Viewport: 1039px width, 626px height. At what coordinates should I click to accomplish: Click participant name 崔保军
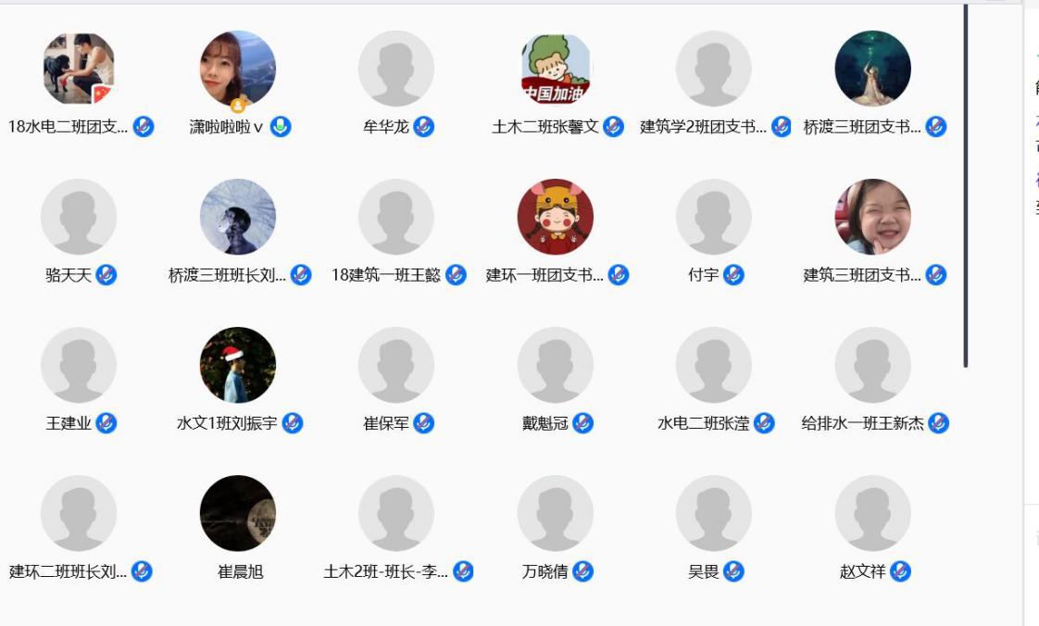coord(386,423)
